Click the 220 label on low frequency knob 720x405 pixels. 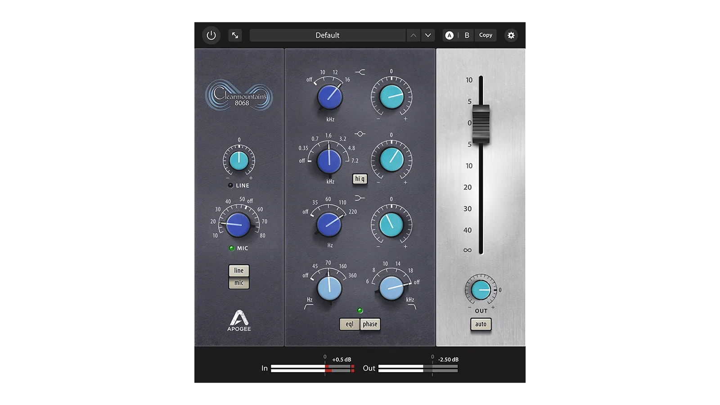[x=353, y=211]
